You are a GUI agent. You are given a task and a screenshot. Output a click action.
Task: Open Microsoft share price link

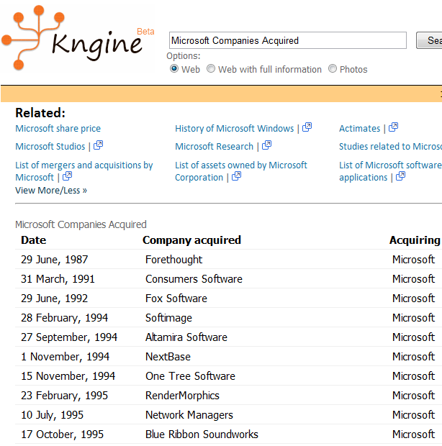[58, 129]
